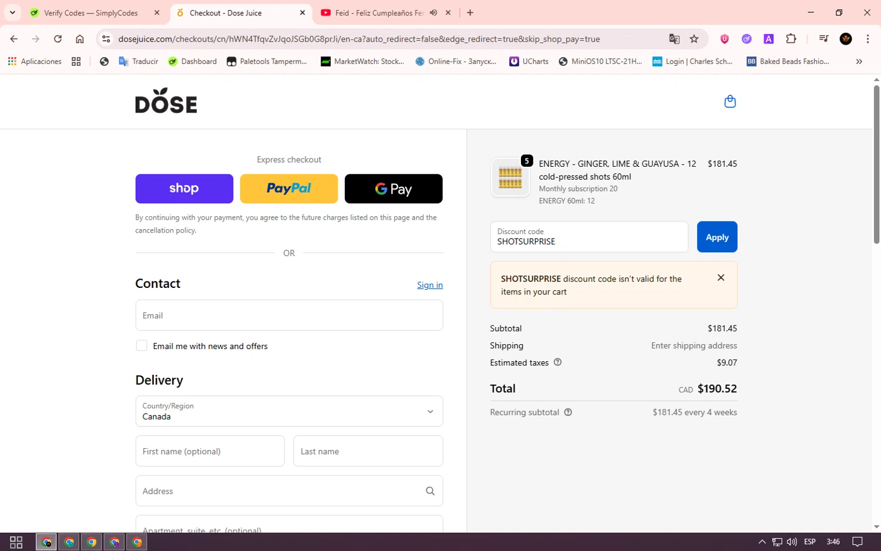Click the purple circle extension icon
The image size is (881, 551).
tap(747, 39)
